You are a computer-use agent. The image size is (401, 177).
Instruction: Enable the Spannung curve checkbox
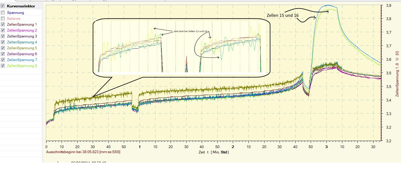click(3, 13)
